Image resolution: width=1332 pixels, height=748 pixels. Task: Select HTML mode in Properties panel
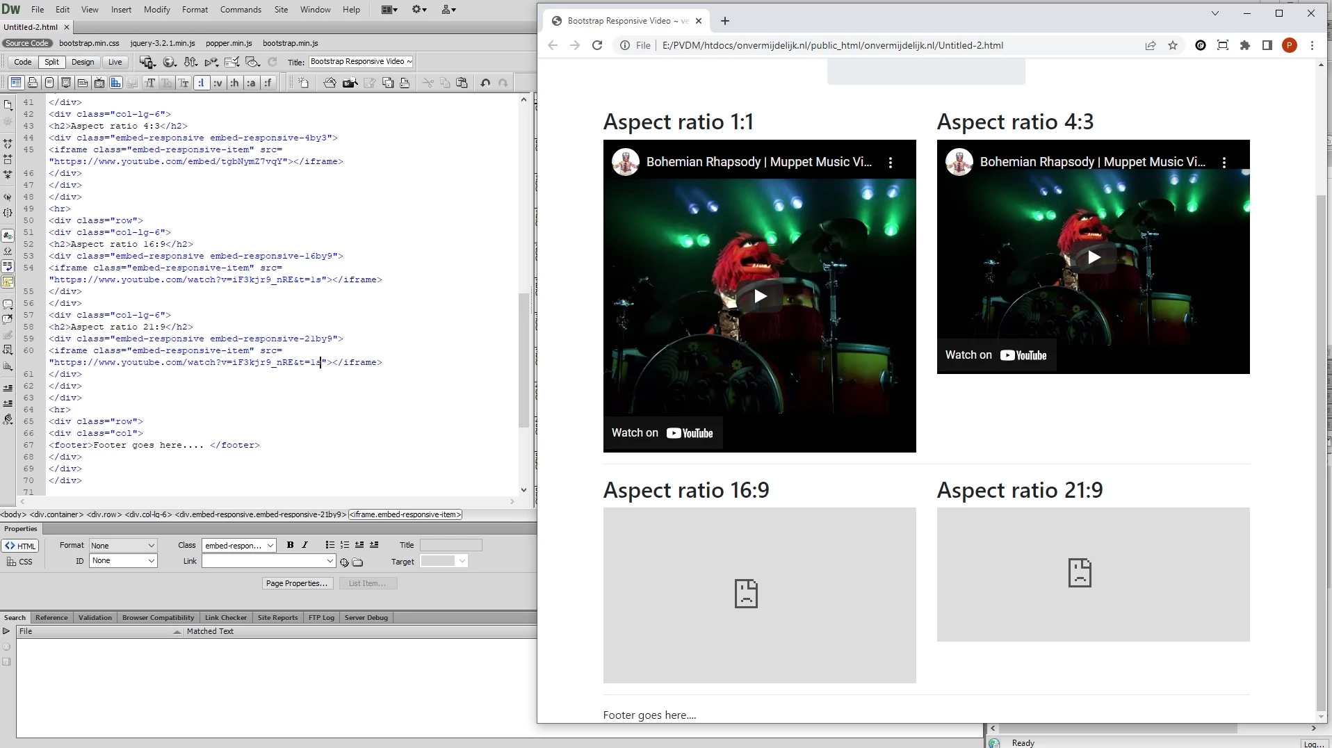(21, 546)
